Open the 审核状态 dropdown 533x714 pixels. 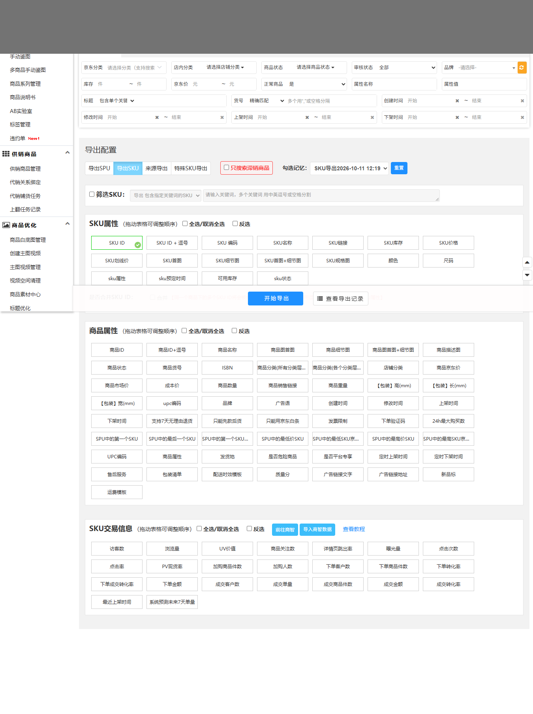click(x=407, y=68)
